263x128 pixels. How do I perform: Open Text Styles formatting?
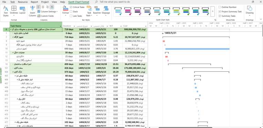[6, 11]
